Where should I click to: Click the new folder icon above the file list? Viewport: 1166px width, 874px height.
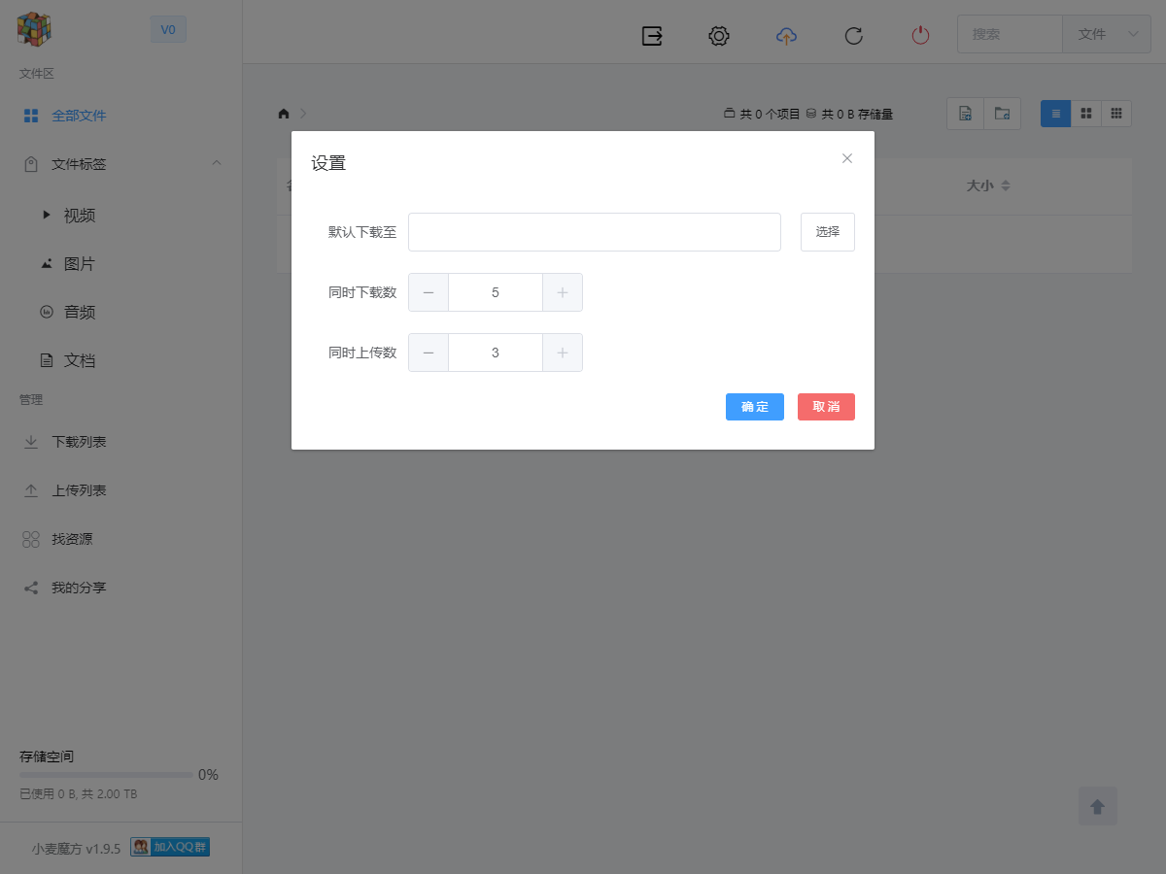click(1002, 113)
